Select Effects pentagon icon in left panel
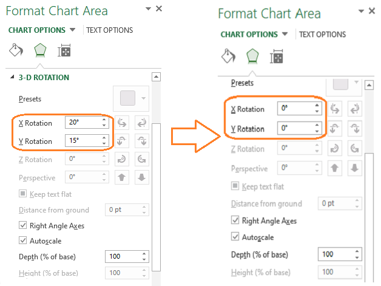The width and height of the screenshot is (381, 286). (40, 51)
